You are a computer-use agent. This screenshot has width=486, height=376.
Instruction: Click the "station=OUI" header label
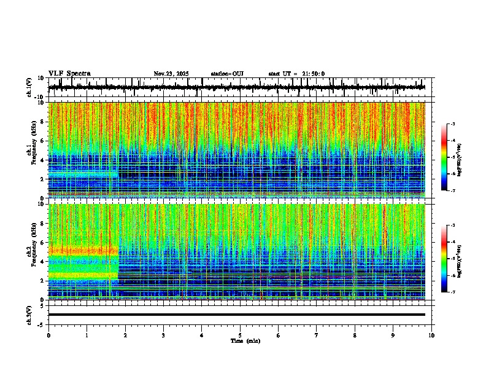coord(227,74)
